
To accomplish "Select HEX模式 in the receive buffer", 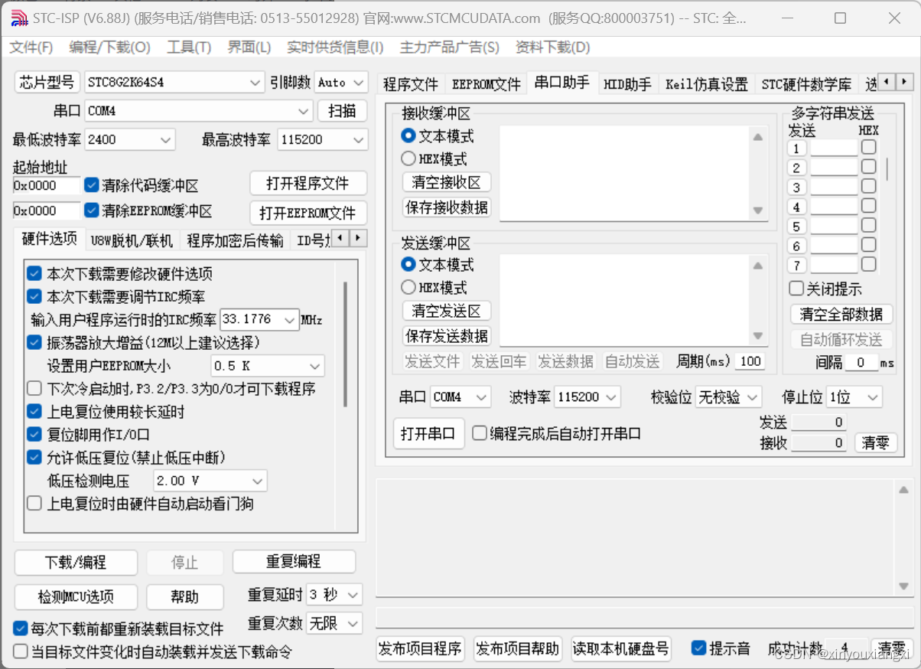I will [408, 158].
